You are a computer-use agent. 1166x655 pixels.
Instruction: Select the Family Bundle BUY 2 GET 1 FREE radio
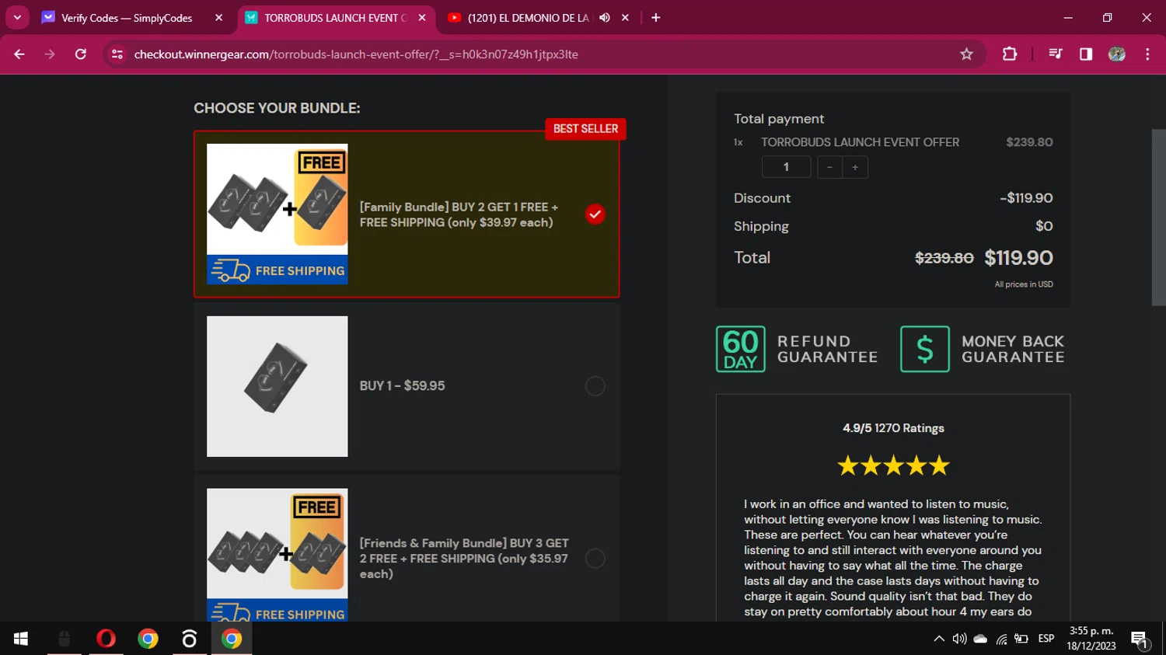point(595,214)
